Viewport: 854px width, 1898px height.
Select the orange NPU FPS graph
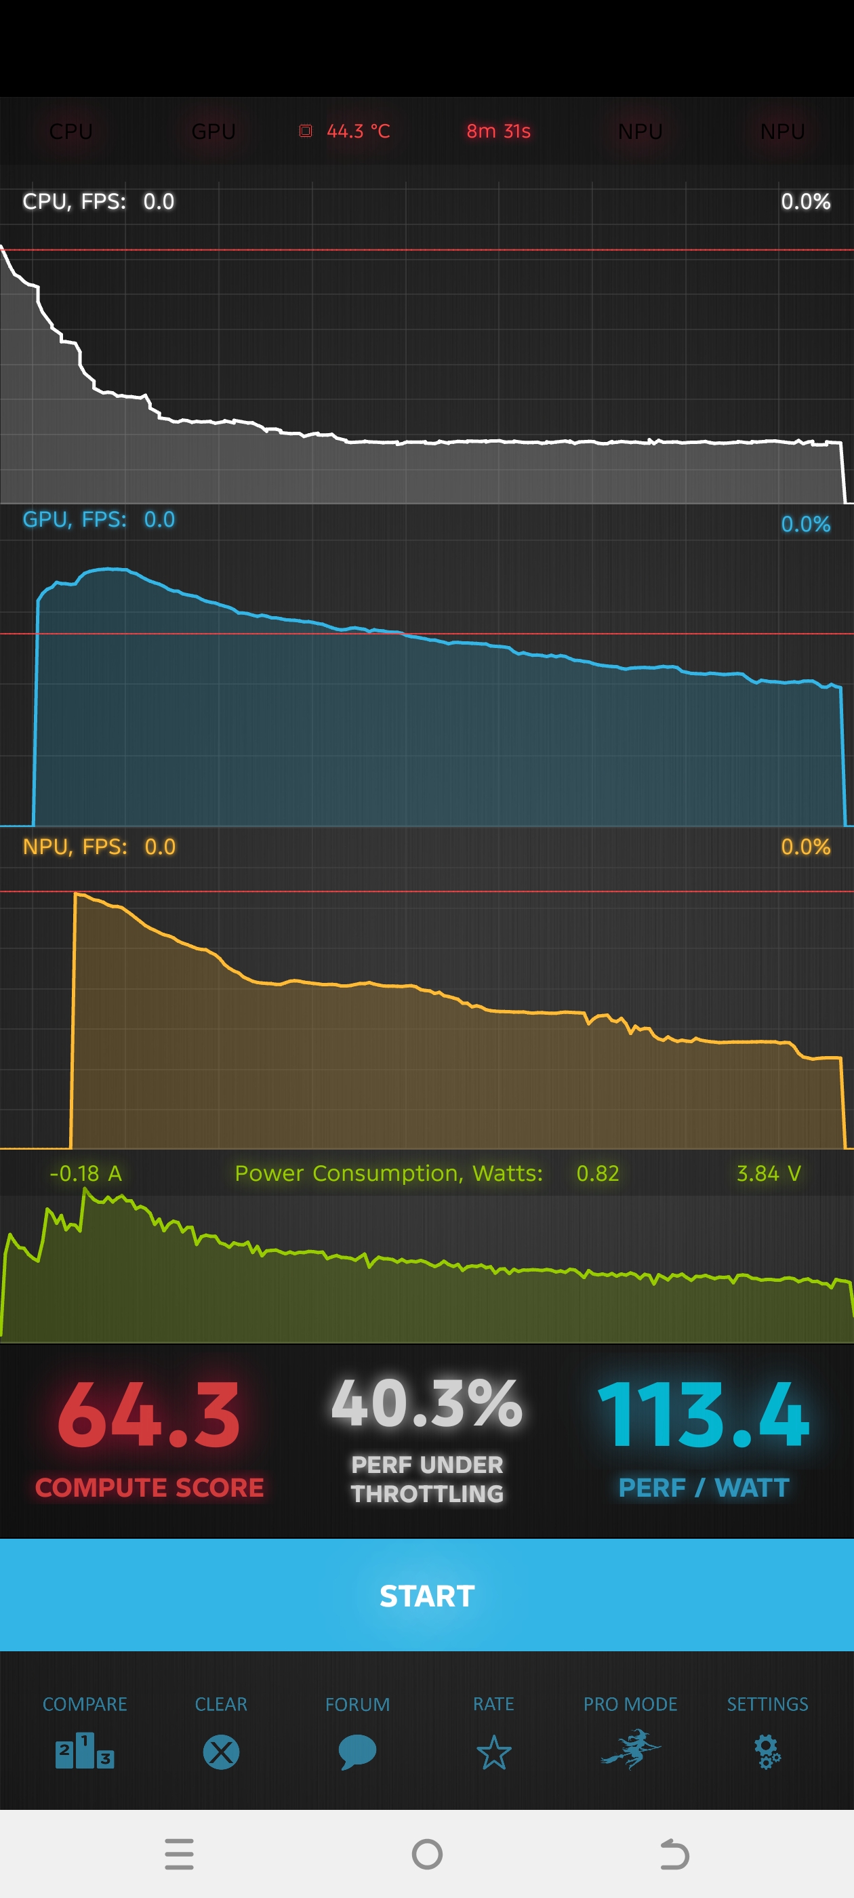(x=426, y=1032)
